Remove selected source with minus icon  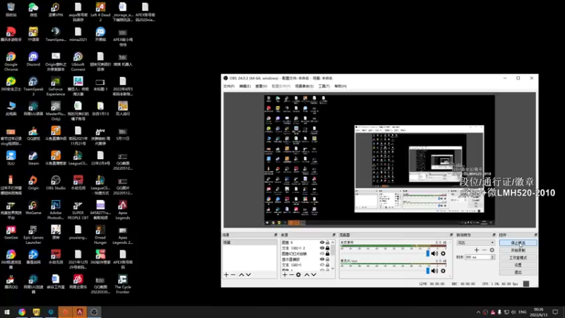coord(291,275)
